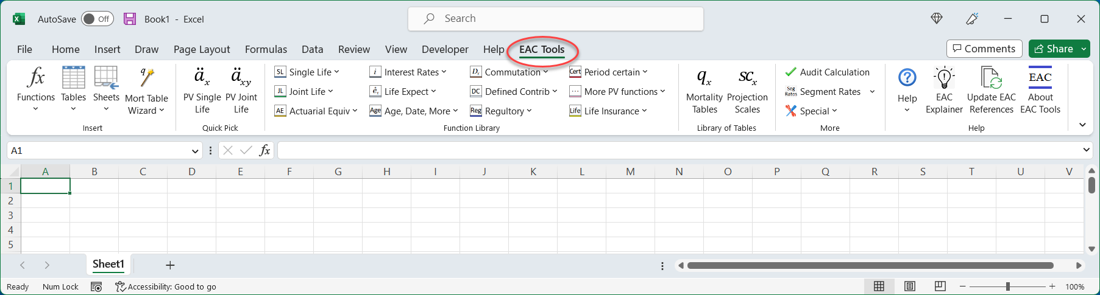Open the Insert tab

[107, 49]
